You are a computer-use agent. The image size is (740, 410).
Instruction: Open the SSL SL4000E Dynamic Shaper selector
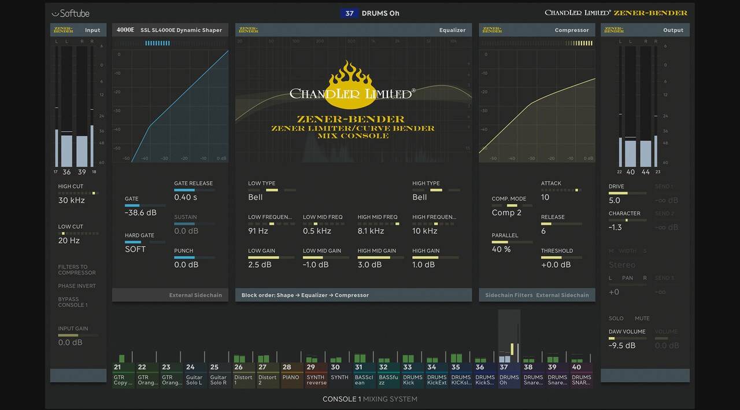click(x=181, y=30)
